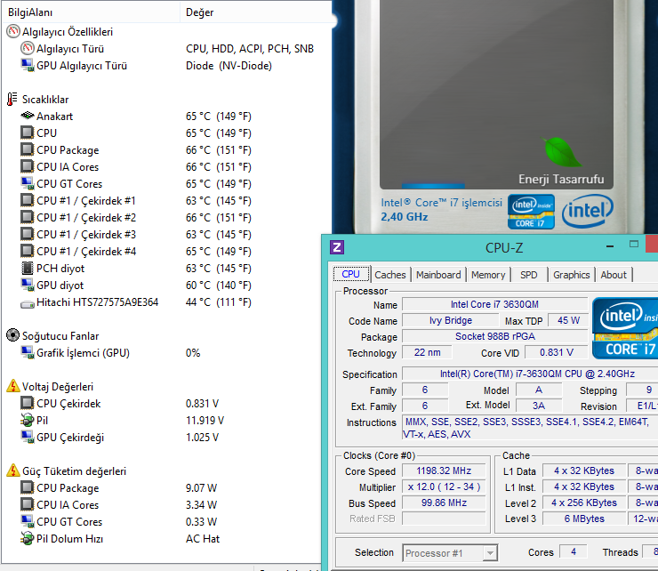Select the SPD tab in CPU-Z

tap(529, 275)
